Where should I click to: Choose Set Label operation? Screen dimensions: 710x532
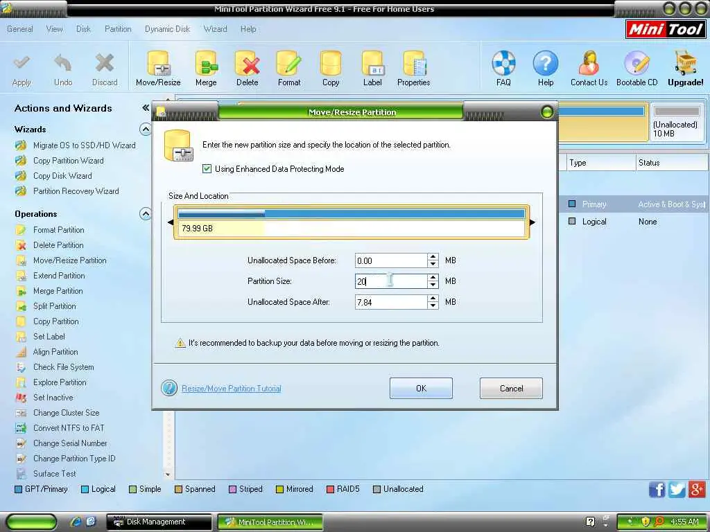click(49, 337)
